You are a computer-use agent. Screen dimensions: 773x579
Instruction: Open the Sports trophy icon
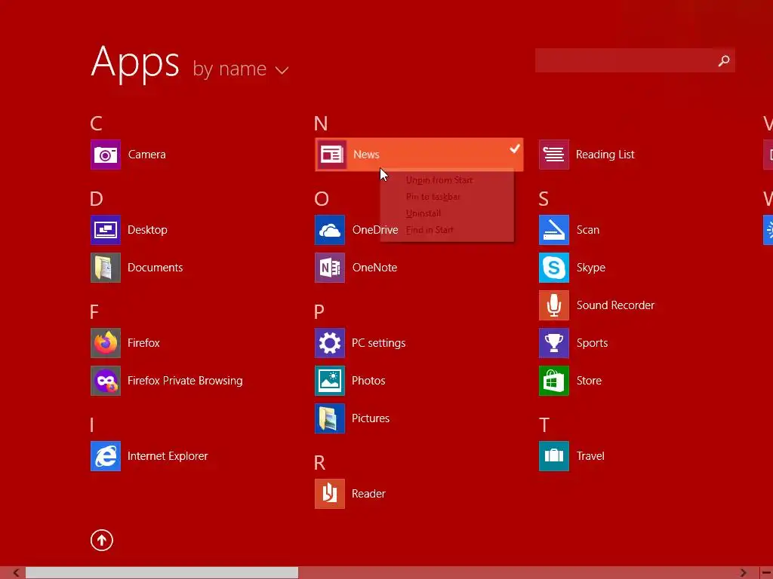[x=554, y=343]
